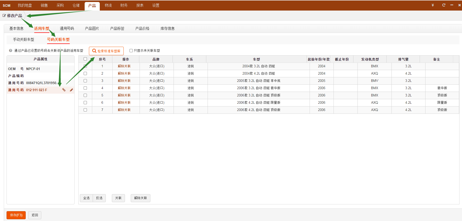Click the minimize dash icon in top bar

[x=452, y=5]
